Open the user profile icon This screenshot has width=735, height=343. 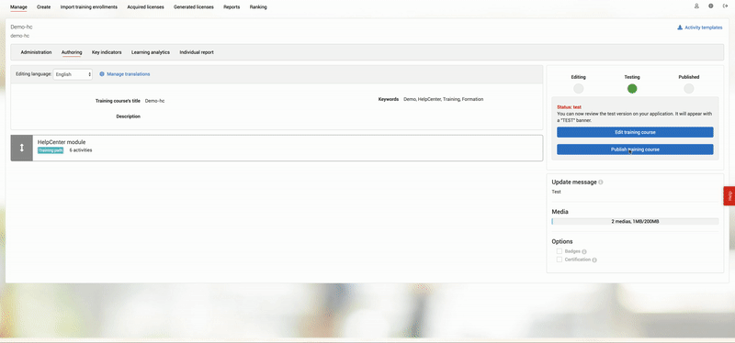(x=696, y=6)
